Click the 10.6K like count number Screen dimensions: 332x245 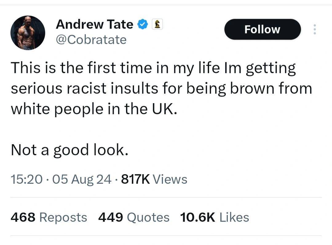point(197,217)
